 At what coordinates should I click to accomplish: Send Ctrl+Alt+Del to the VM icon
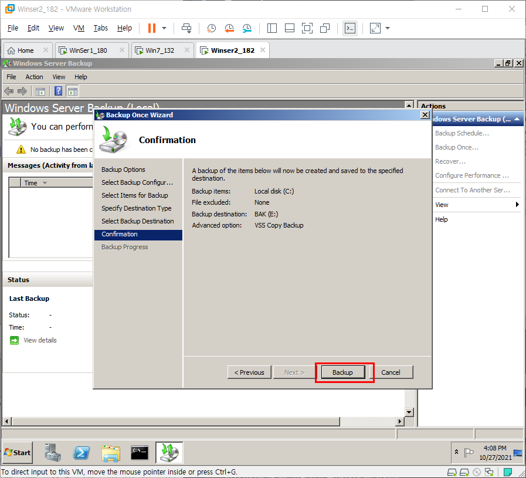tap(186, 28)
